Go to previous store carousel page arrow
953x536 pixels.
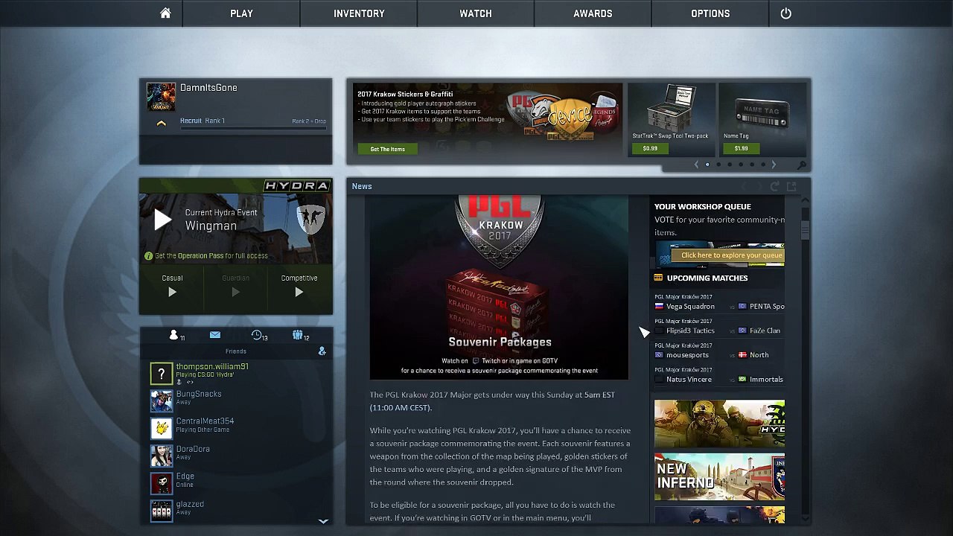(x=696, y=165)
